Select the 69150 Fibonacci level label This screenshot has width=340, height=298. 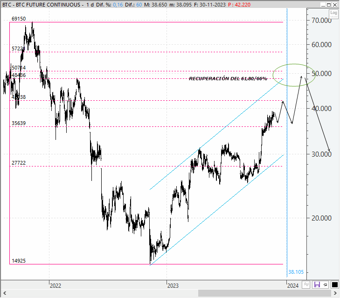pos(19,19)
